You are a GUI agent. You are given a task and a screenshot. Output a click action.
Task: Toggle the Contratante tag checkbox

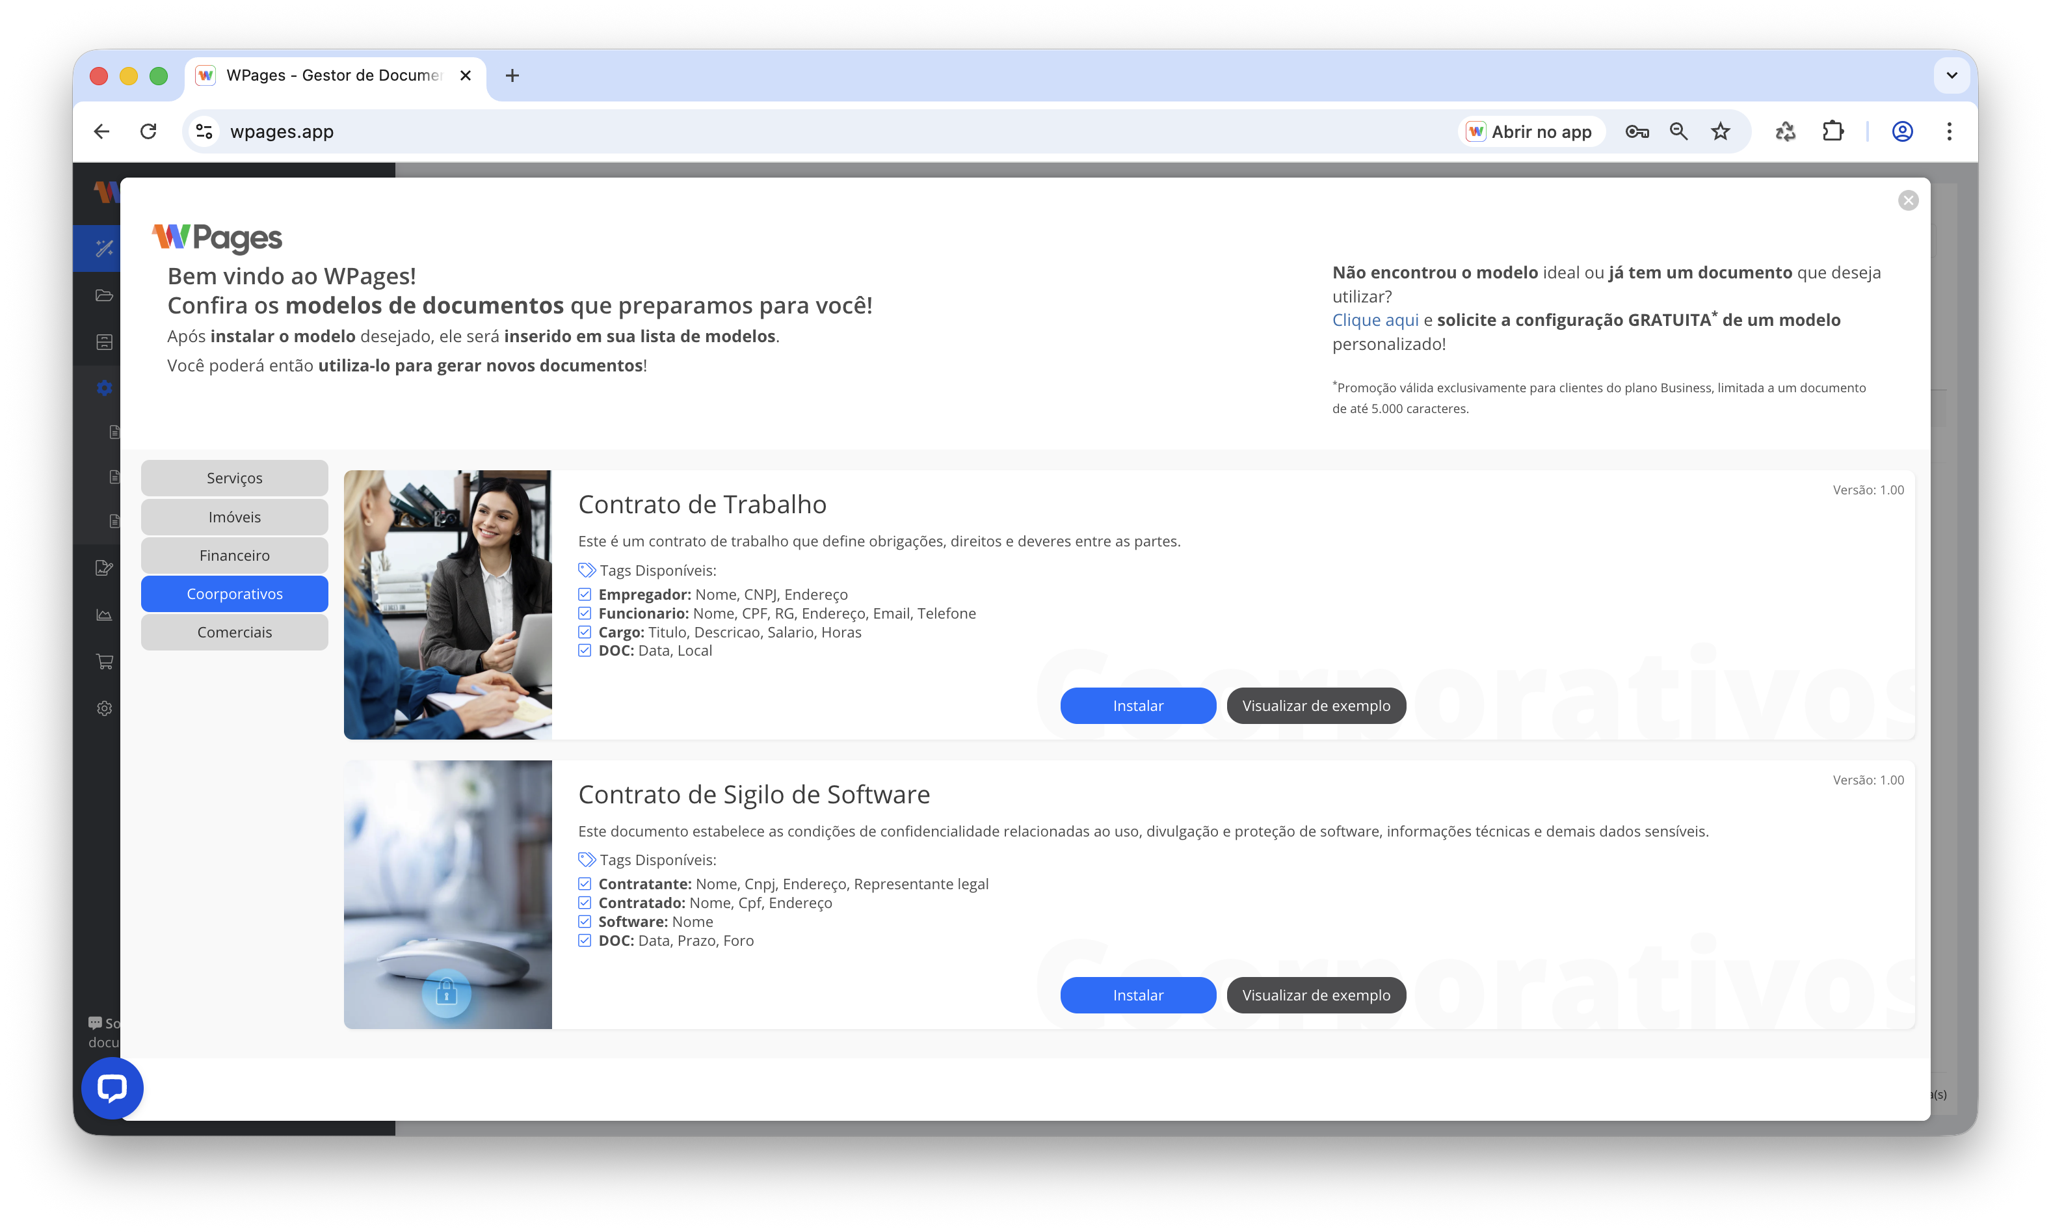coord(585,884)
